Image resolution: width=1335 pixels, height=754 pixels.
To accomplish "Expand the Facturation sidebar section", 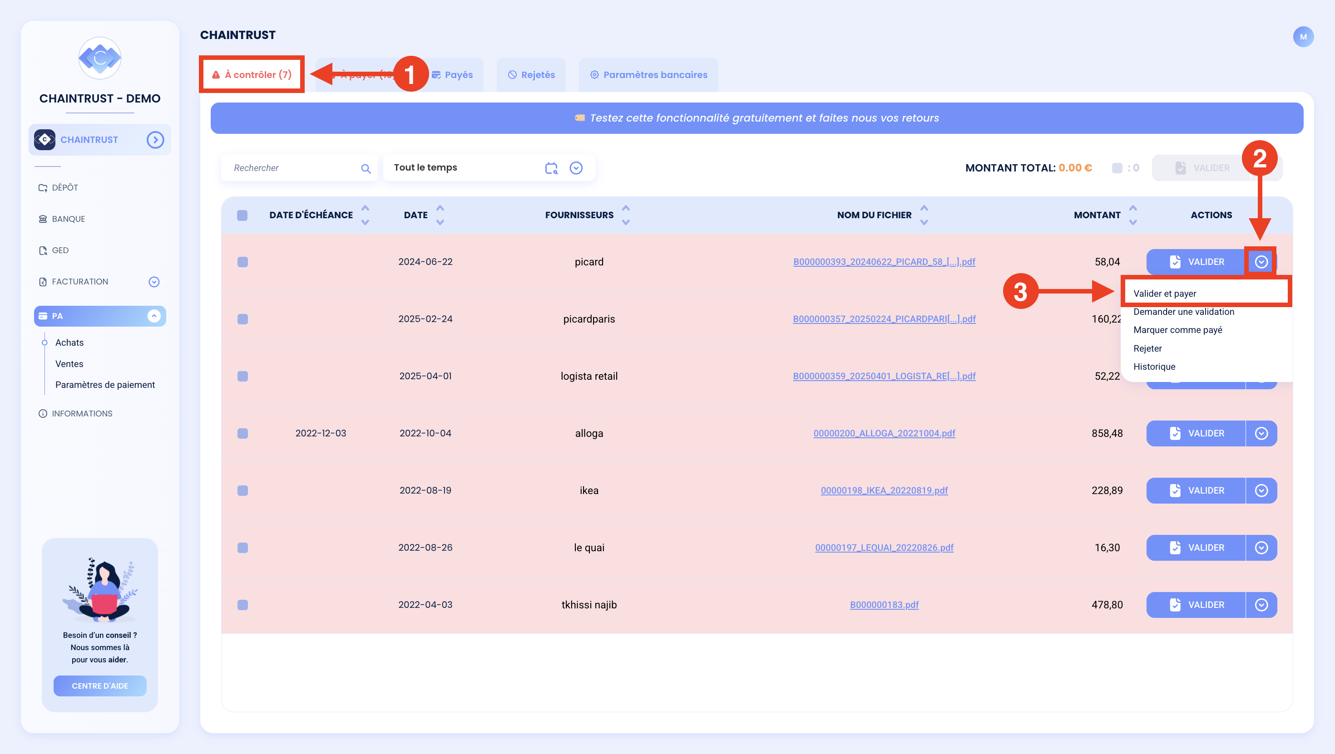I will 154,282.
